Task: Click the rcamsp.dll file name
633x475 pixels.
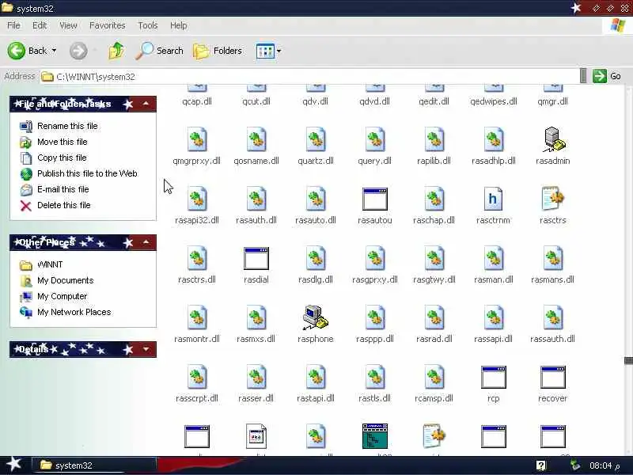Action: pyautogui.click(x=434, y=398)
